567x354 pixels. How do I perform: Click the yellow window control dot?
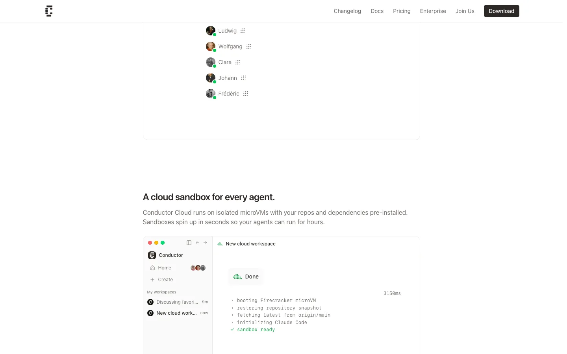[x=156, y=243]
